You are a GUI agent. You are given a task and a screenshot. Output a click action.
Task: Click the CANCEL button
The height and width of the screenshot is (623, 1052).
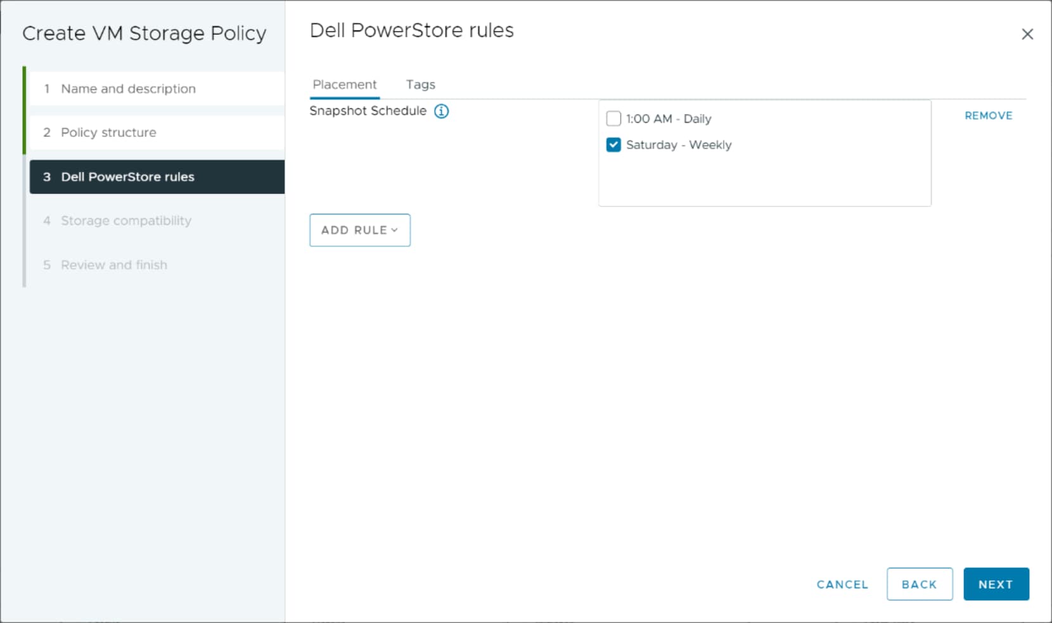(x=842, y=584)
